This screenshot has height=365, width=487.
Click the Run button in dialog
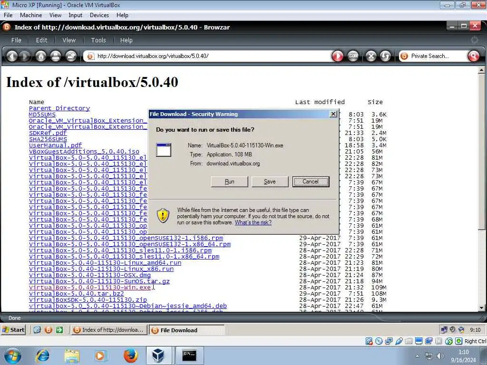(229, 182)
